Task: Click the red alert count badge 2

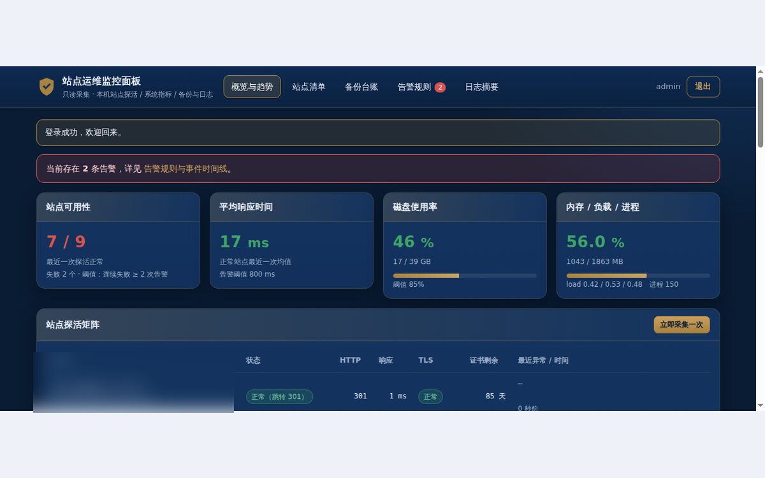Action: 440,87
